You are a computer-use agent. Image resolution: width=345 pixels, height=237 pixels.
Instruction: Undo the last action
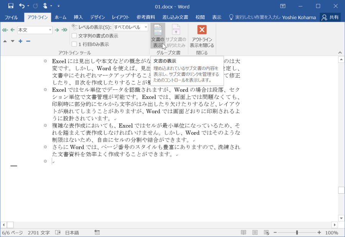[x=22, y=6]
